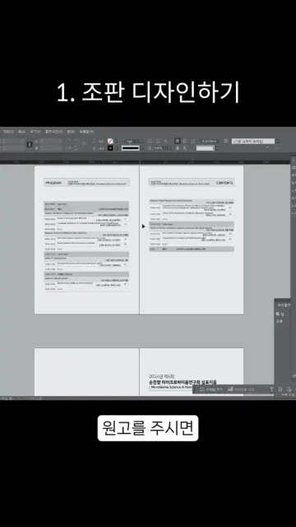Click the second labeled button in floating bar
This screenshot has width=296, height=527.
tap(241, 389)
